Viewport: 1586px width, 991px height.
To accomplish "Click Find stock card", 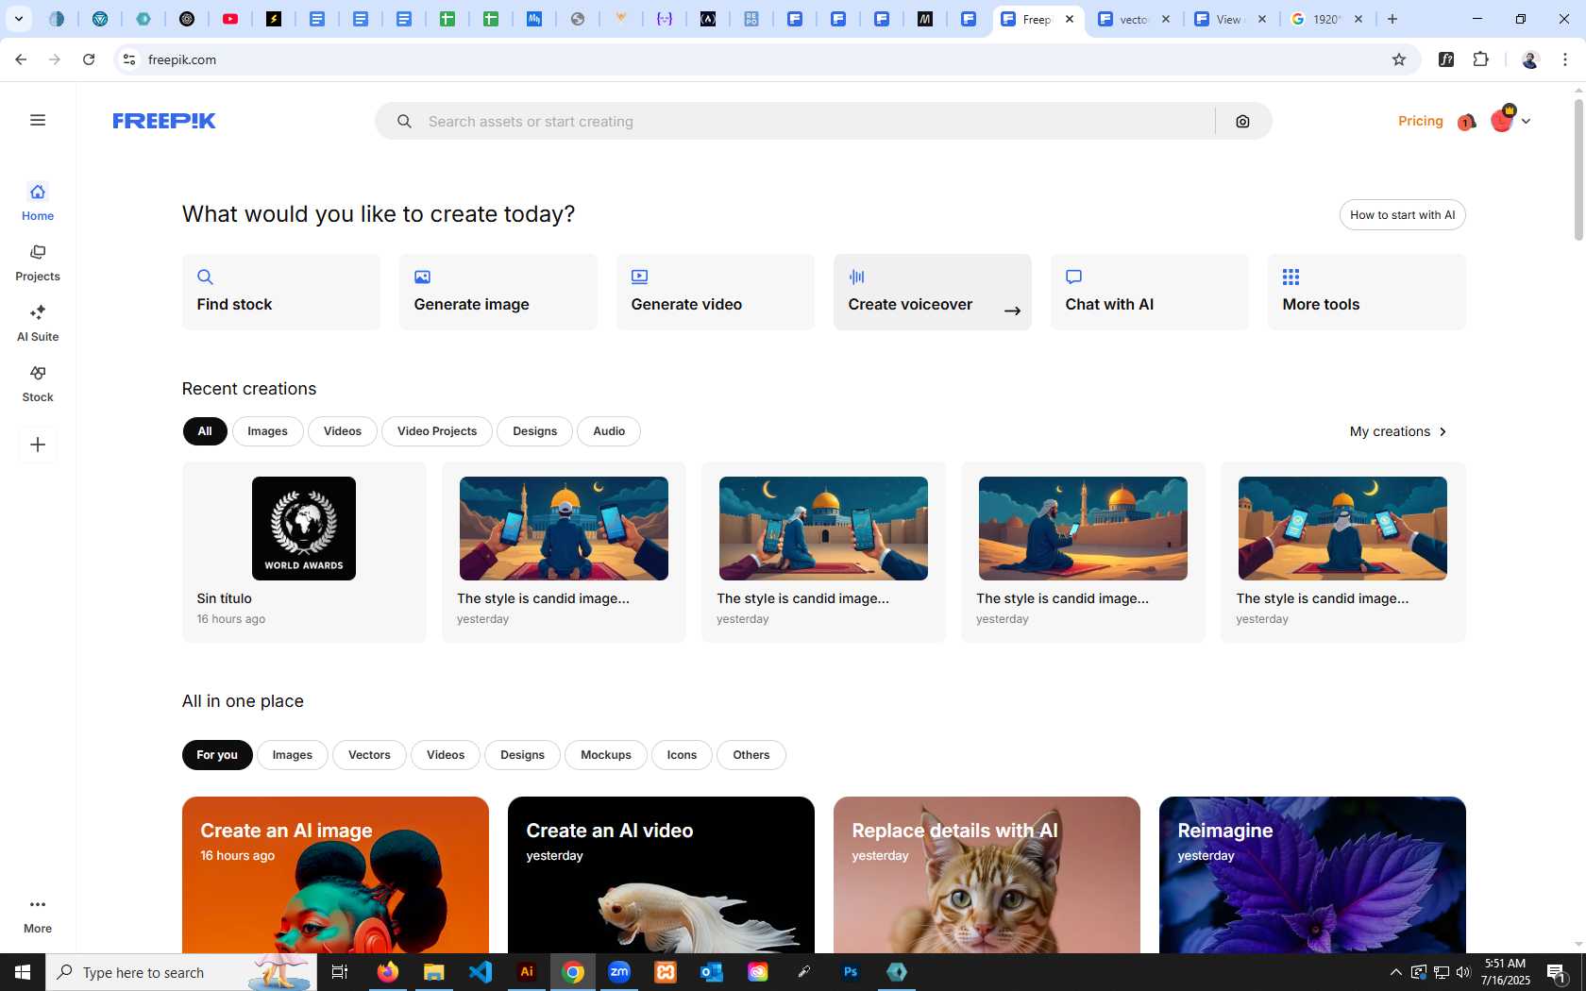I will 281,292.
